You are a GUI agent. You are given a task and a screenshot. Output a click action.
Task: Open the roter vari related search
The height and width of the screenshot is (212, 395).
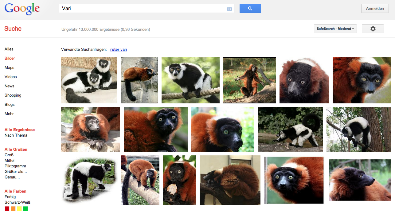tap(118, 49)
